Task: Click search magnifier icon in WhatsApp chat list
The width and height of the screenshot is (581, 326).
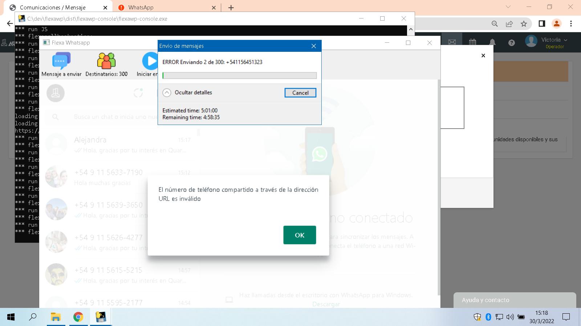Action: tap(55, 117)
